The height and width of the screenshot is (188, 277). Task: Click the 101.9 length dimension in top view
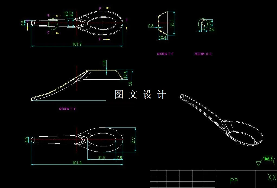(77, 44)
